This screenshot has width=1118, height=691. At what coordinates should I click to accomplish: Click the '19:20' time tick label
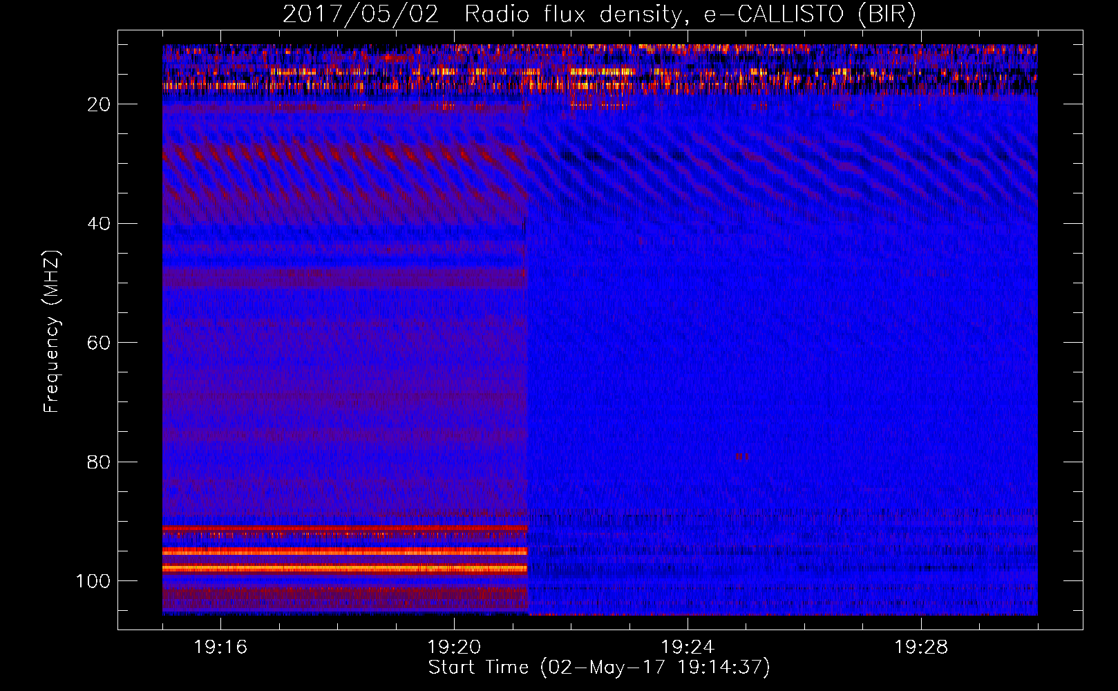tap(454, 647)
